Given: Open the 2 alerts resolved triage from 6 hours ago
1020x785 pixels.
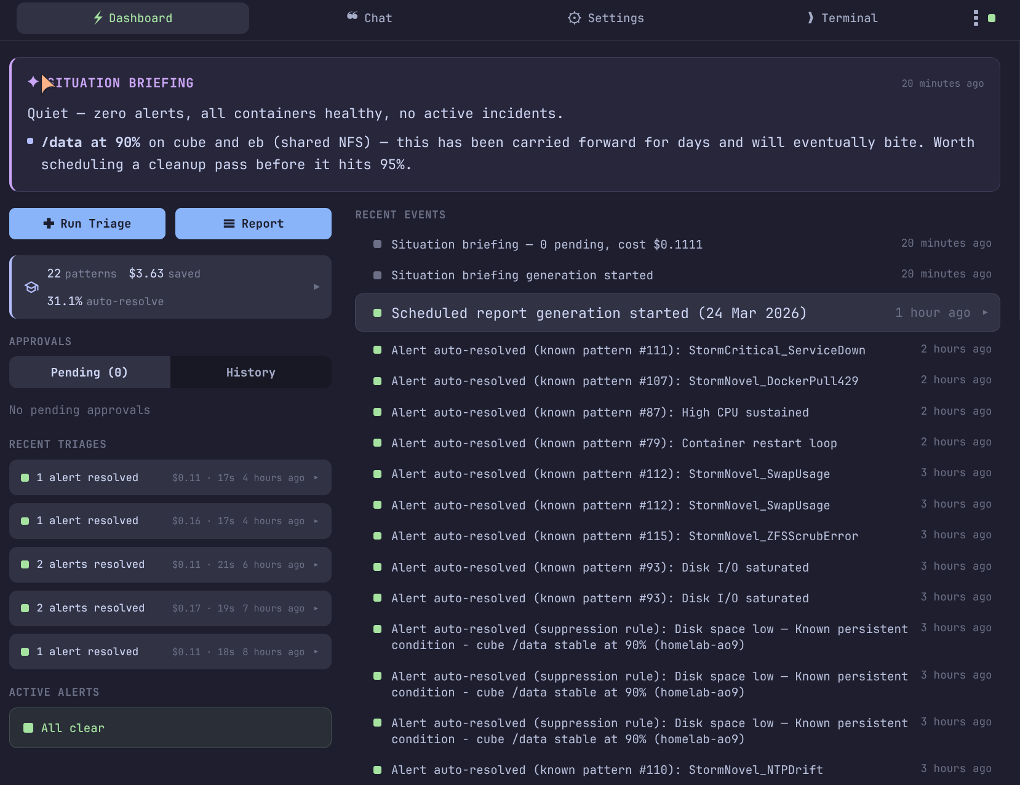Looking at the screenshot, I should coord(170,564).
